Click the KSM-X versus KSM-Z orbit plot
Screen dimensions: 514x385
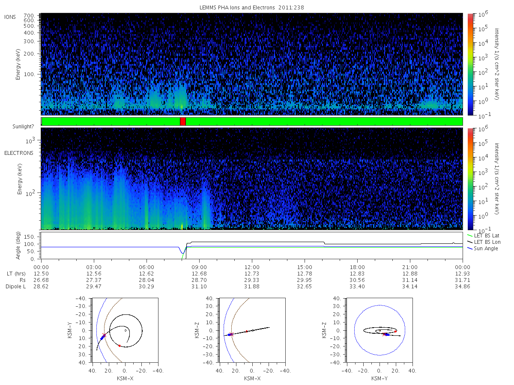[x=252, y=330]
